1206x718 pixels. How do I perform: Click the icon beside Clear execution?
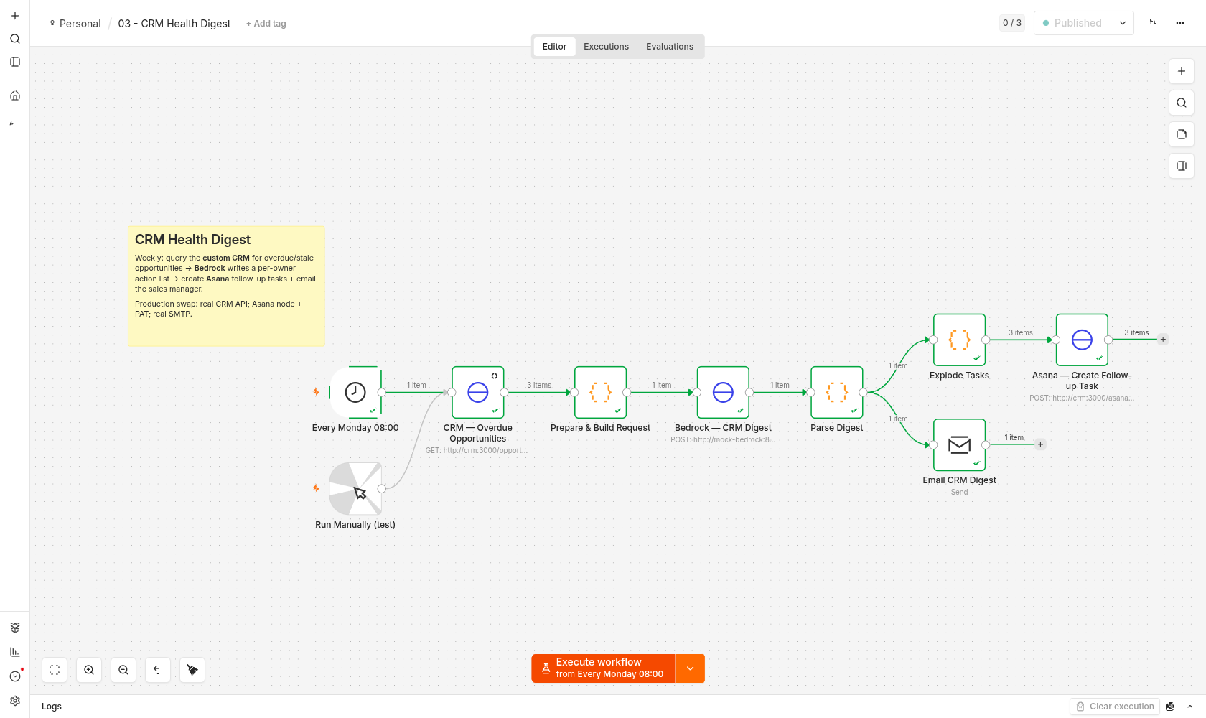coord(1171,707)
